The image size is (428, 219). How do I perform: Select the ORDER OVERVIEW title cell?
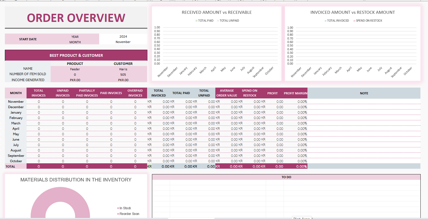tap(76, 18)
